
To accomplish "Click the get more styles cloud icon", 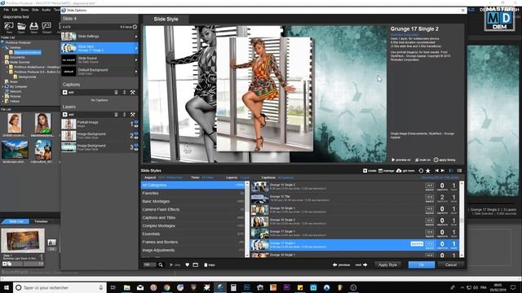I will 399,171.
